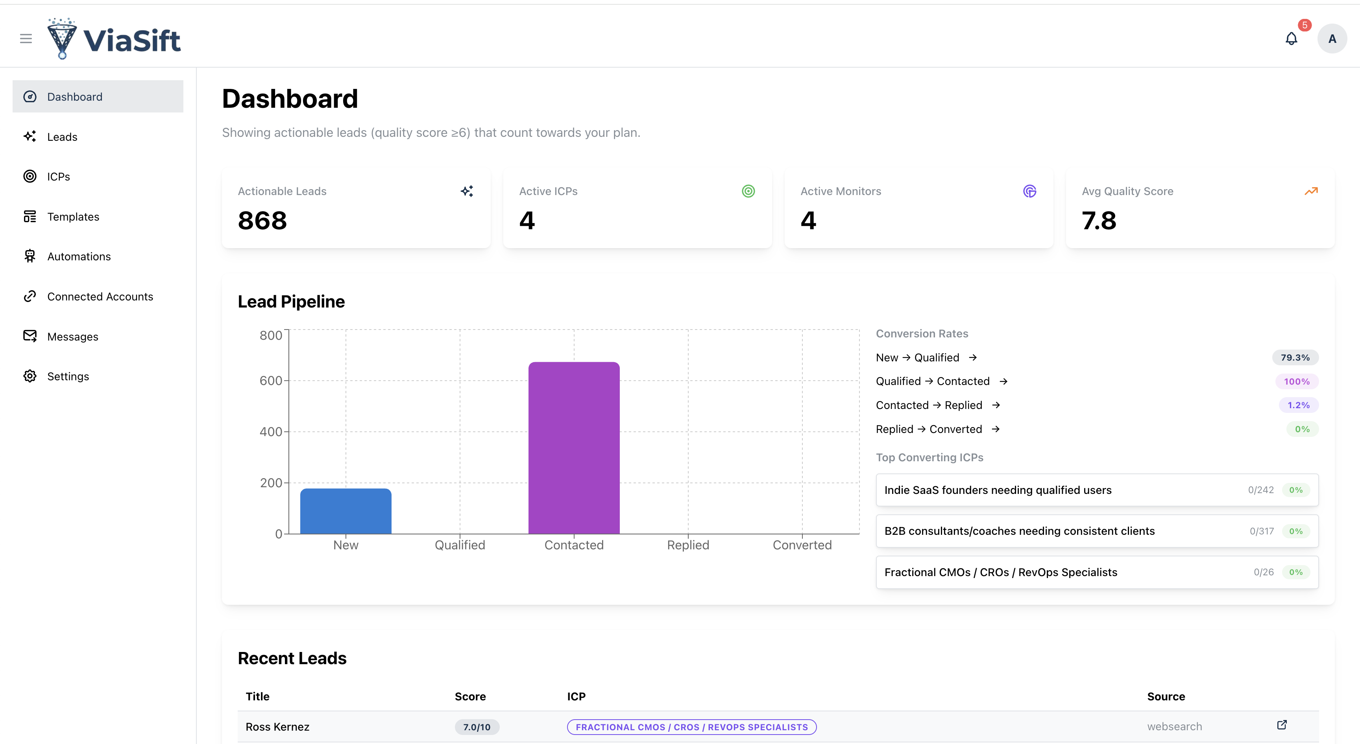Open the user avatar A menu

pyautogui.click(x=1332, y=39)
